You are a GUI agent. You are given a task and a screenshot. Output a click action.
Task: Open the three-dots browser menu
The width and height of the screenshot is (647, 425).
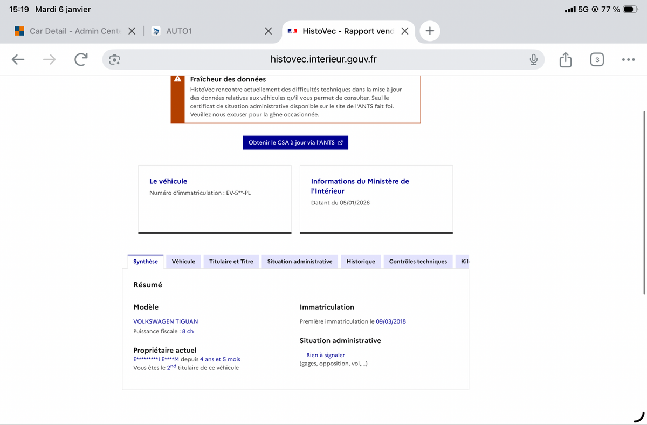tap(628, 60)
